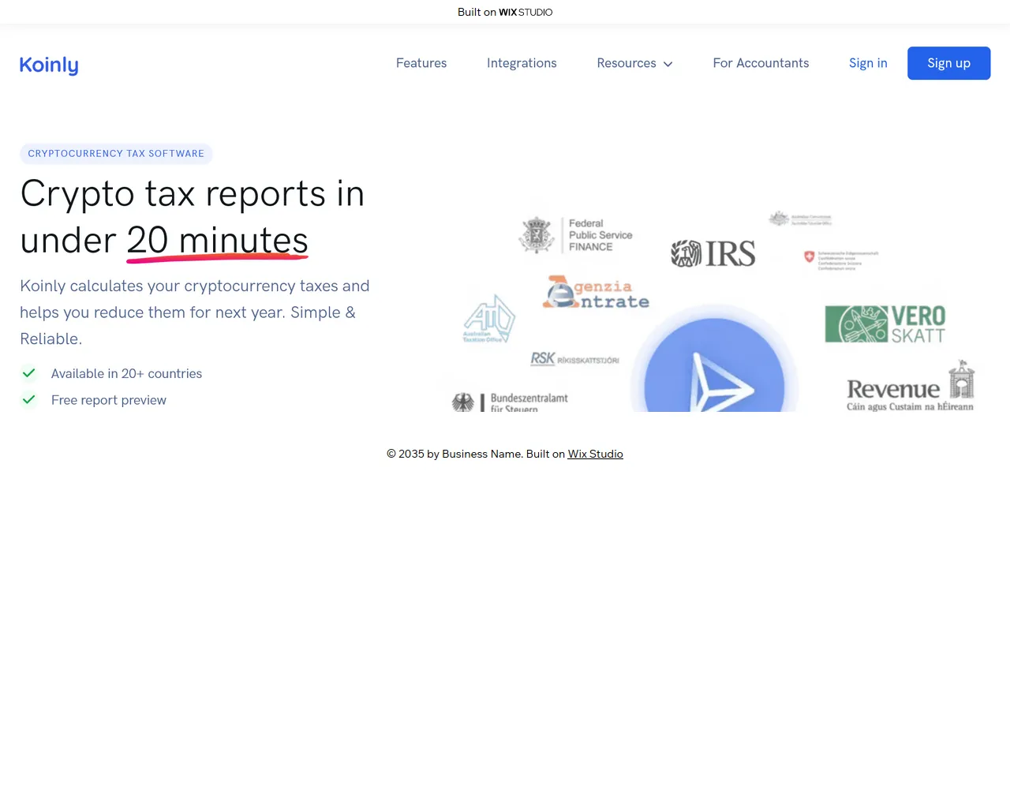Click the underlined '20 minutes' text
1010x808 pixels.
pos(217,240)
